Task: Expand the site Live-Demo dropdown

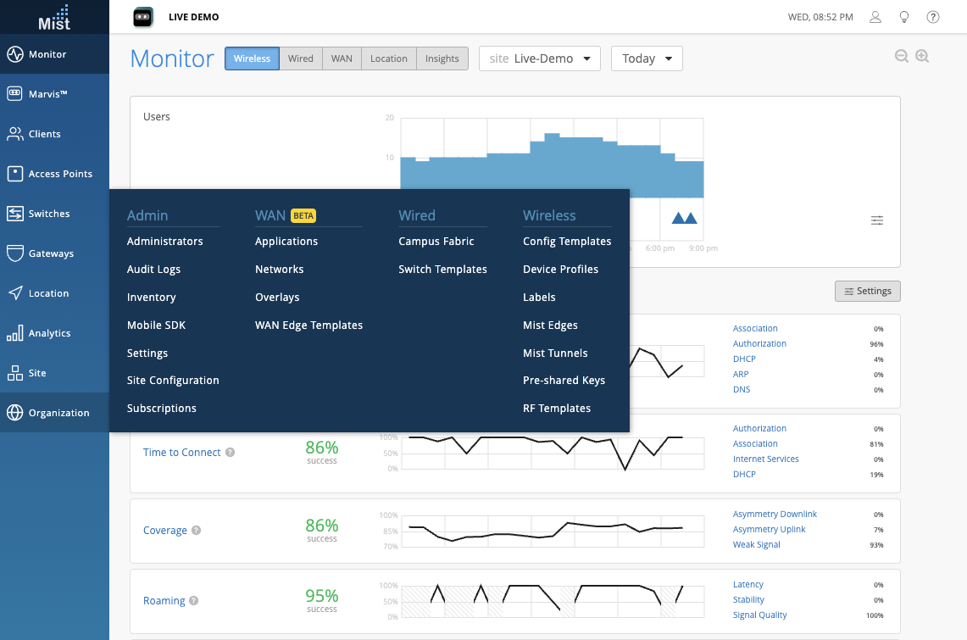Action: 540,58
